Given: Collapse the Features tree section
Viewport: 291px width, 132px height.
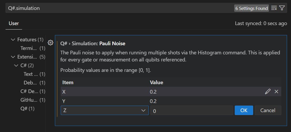Looking at the screenshot, I should pos(13,40).
